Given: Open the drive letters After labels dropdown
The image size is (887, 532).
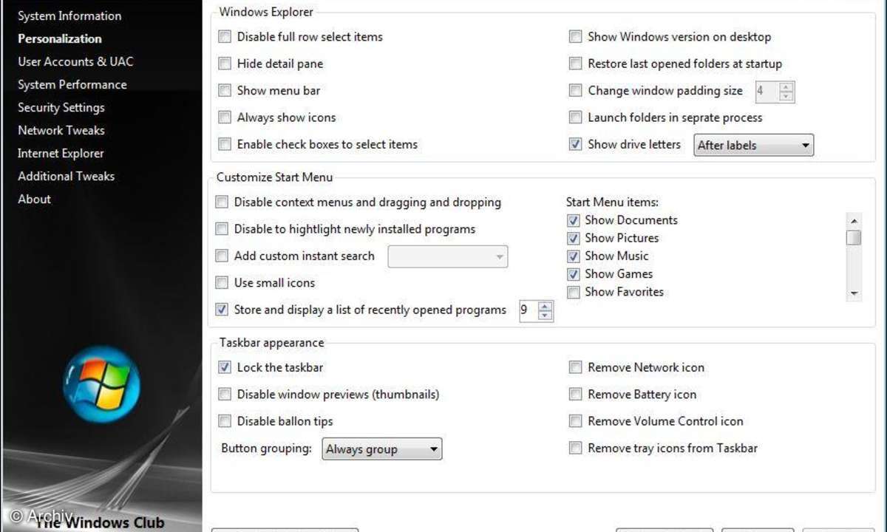Looking at the screenshot, I should click(753, 146).
